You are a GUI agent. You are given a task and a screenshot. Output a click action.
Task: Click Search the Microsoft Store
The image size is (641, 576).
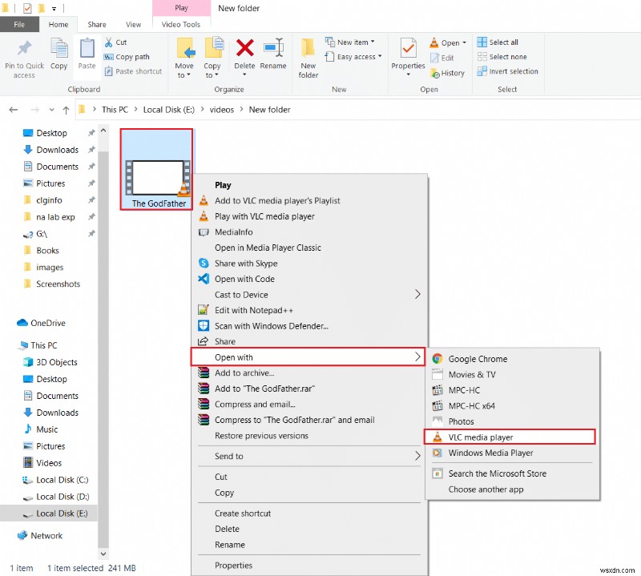click(x=512, y=473)
